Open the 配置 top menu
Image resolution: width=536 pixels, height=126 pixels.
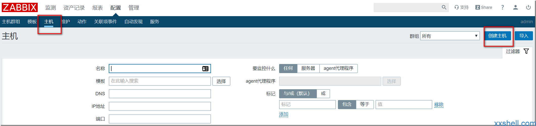116,8
